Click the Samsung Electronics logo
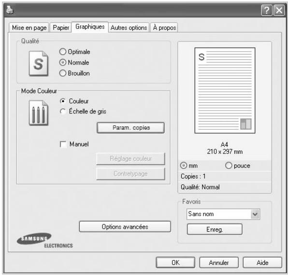Image resolution: width=288 pixels, height=275 pixels. pyautogui.click(x=44, y=240)
